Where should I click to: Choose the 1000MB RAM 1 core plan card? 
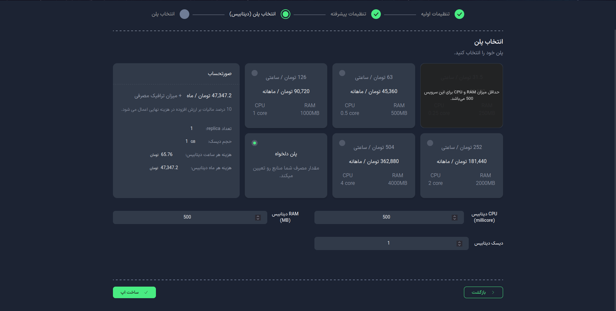pos(286,96)
